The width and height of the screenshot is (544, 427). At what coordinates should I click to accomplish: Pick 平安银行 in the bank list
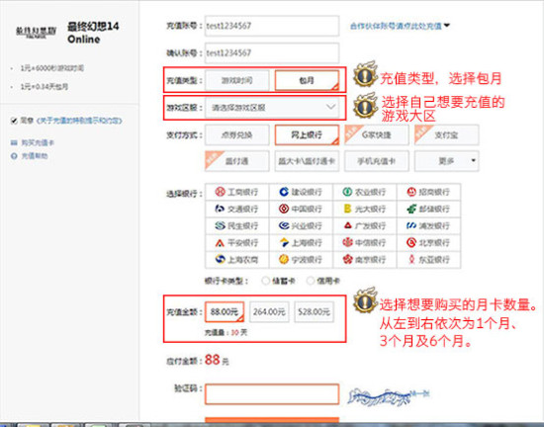(237, 242)
